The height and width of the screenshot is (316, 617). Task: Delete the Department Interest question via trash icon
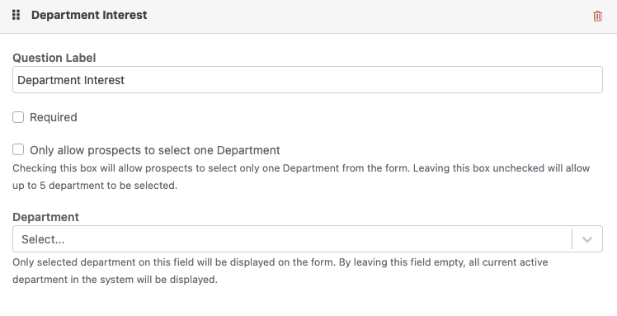[x=597, y=17]
